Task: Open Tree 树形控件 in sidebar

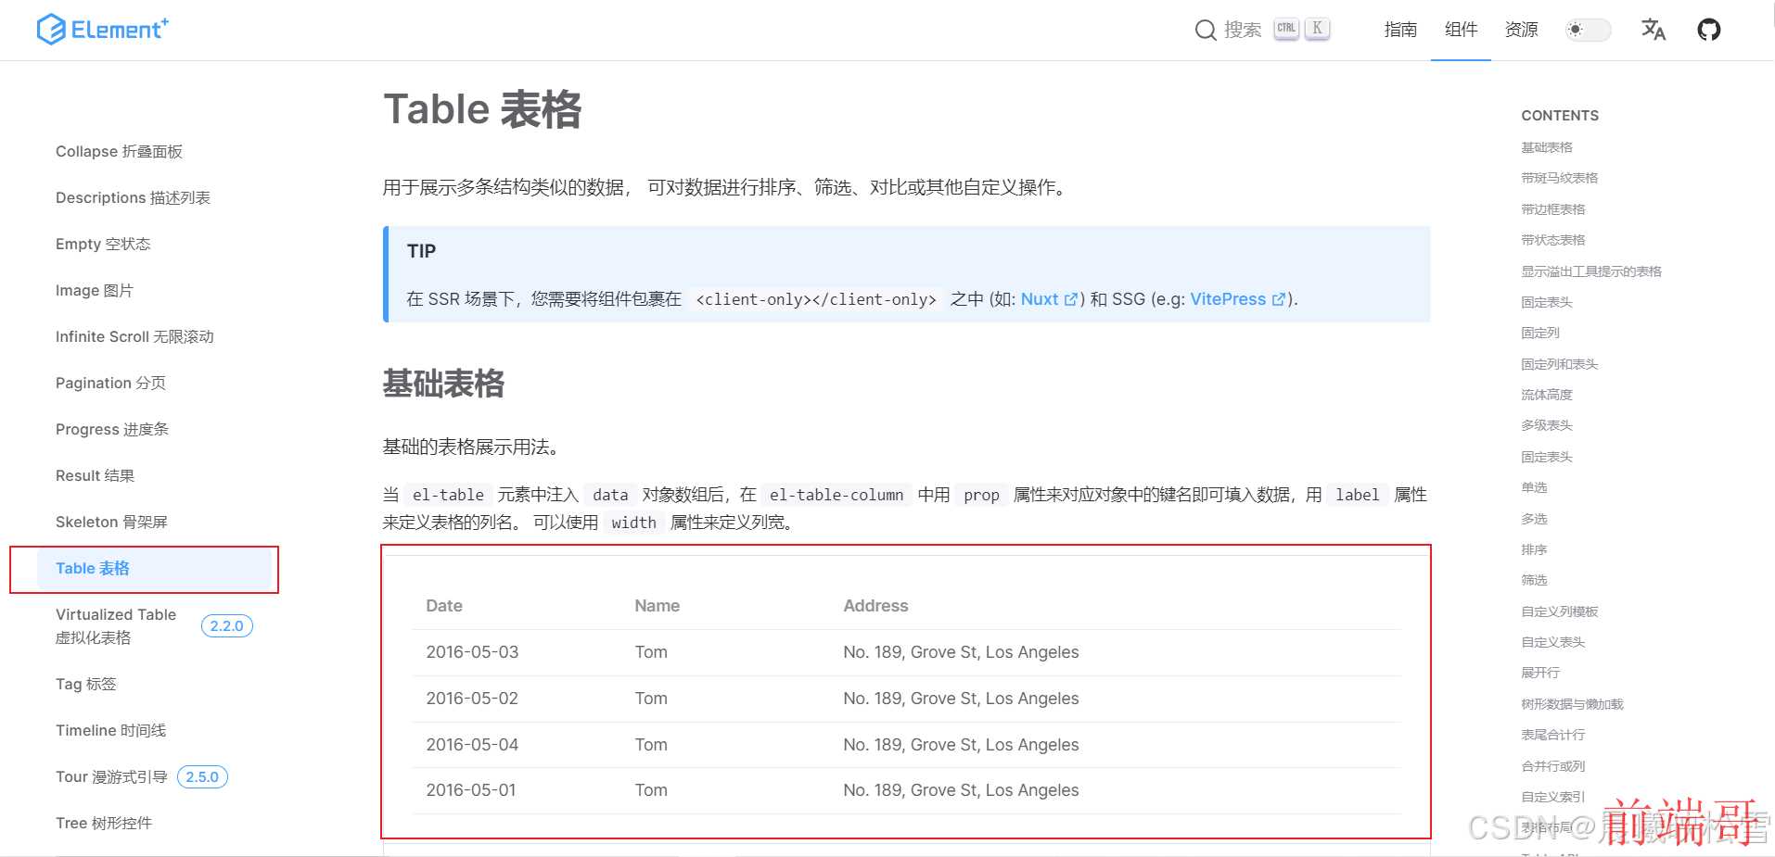Action: (104, 823)
